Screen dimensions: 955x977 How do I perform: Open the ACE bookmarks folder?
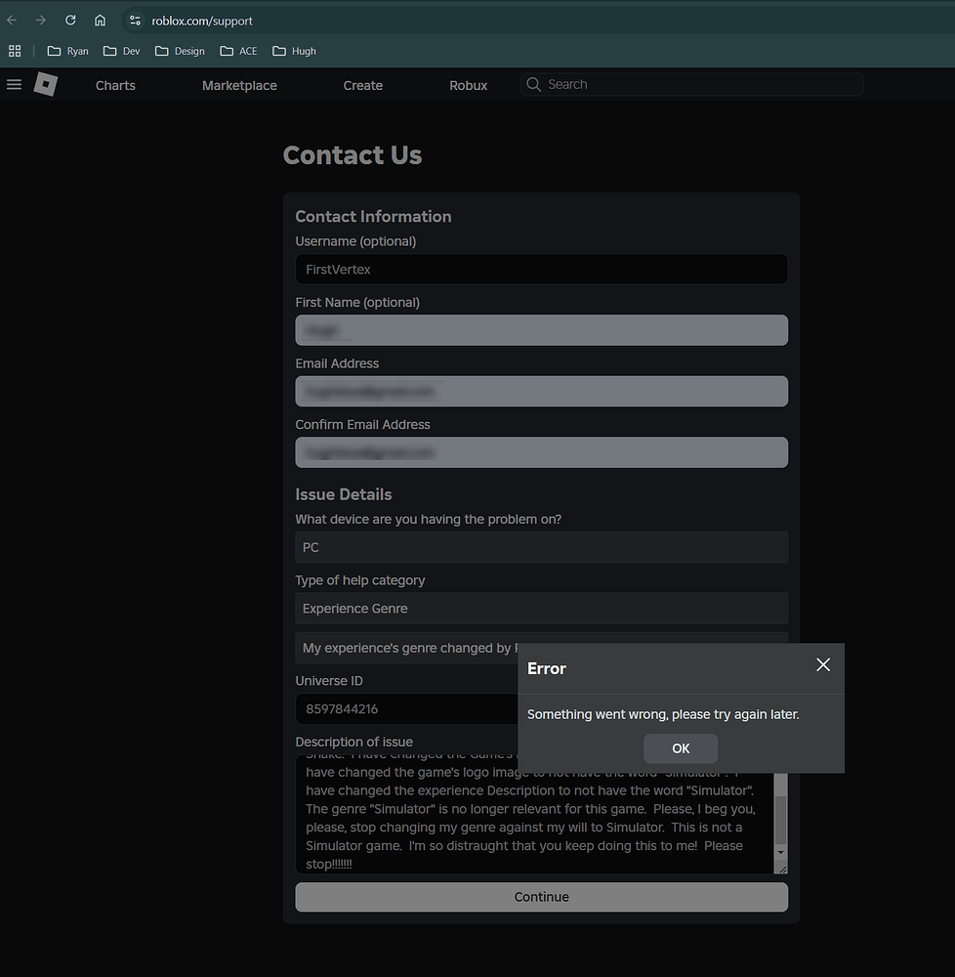237,51
